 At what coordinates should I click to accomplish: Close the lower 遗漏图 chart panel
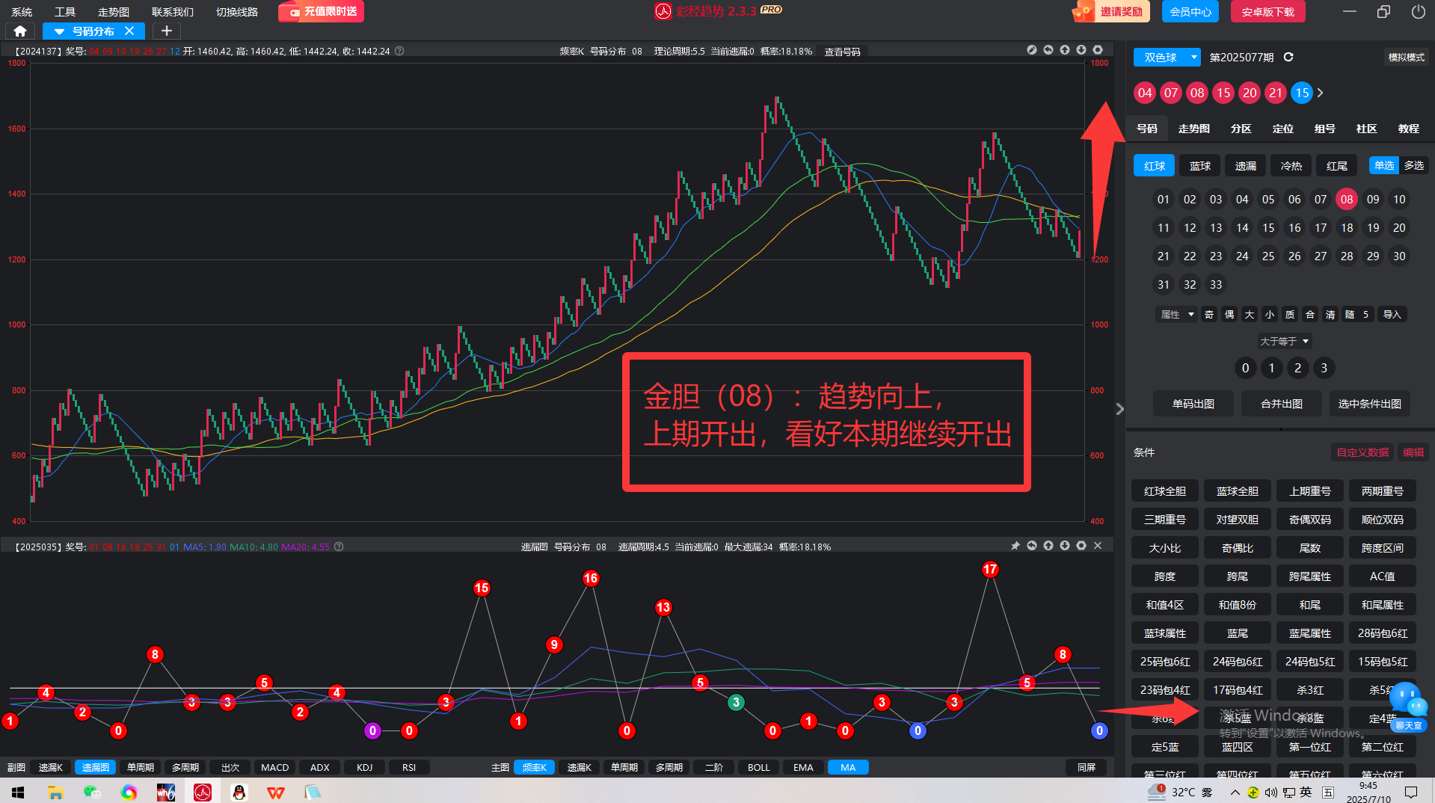[x=1098, y=546]
